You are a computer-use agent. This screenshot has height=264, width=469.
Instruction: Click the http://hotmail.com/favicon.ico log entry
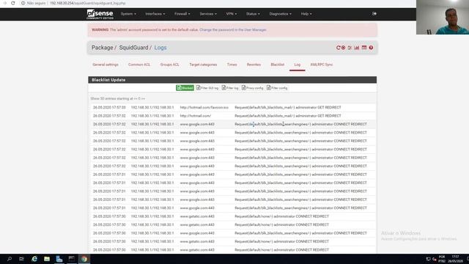204,108
